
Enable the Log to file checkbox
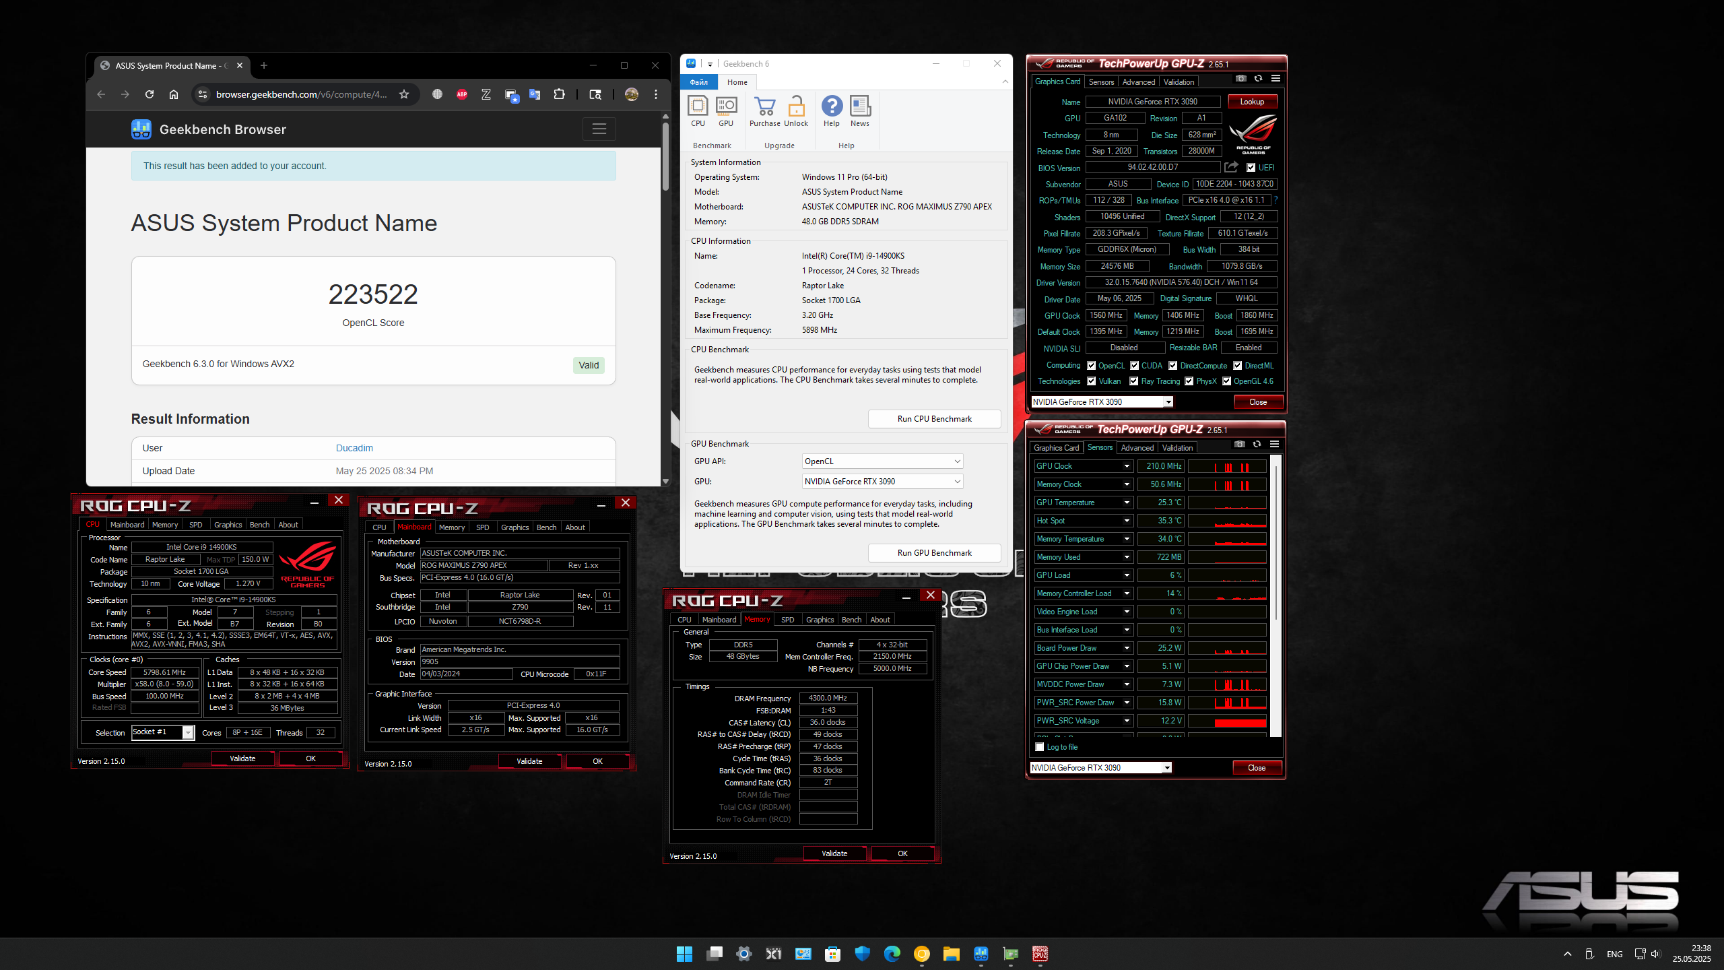click(x=1040, y=747)
